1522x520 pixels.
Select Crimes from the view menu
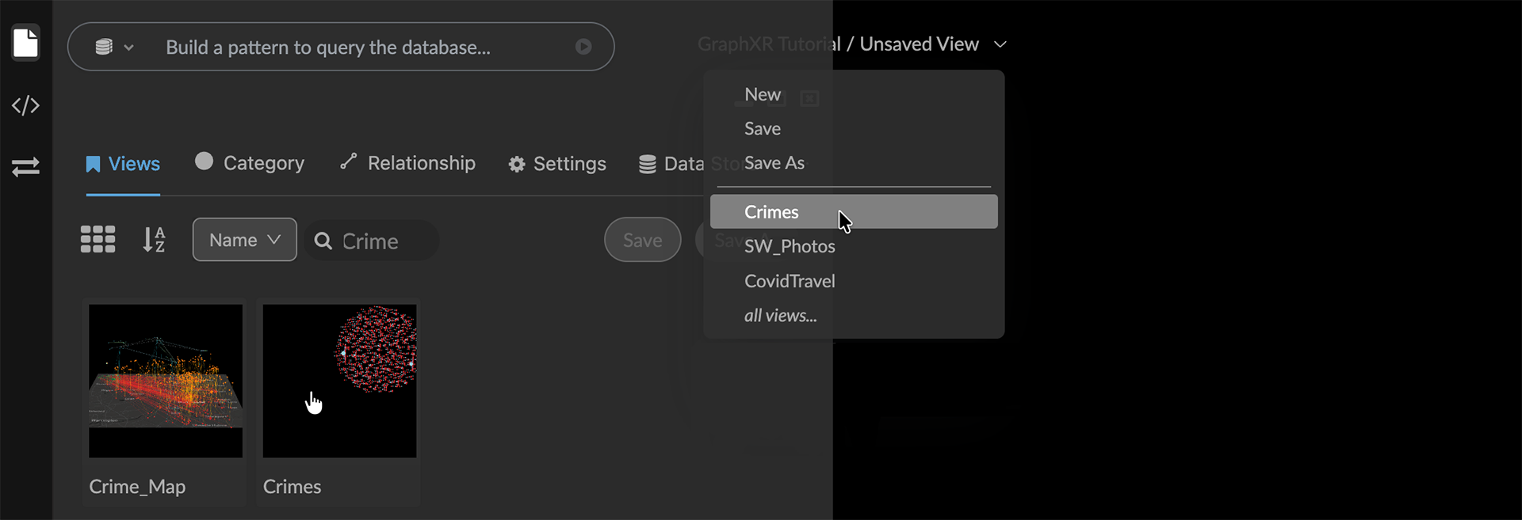click(x=771, y=211)
